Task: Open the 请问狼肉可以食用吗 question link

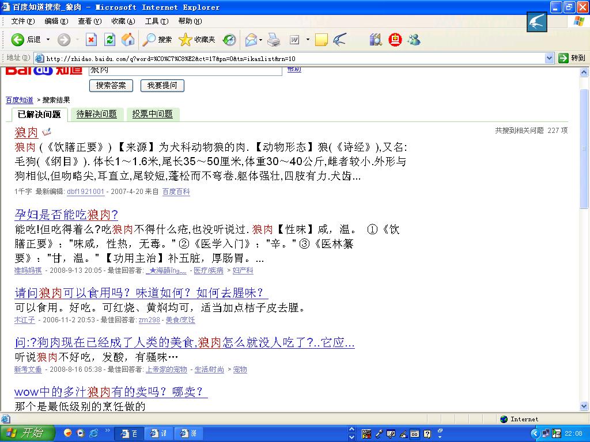Action: pyautogui.click(x=142, y=293)
